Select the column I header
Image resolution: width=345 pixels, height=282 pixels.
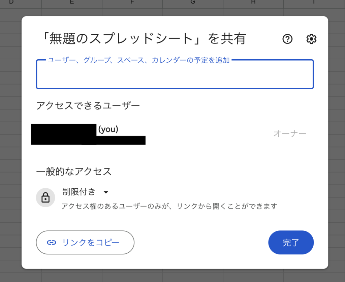(x=314, y=2)
